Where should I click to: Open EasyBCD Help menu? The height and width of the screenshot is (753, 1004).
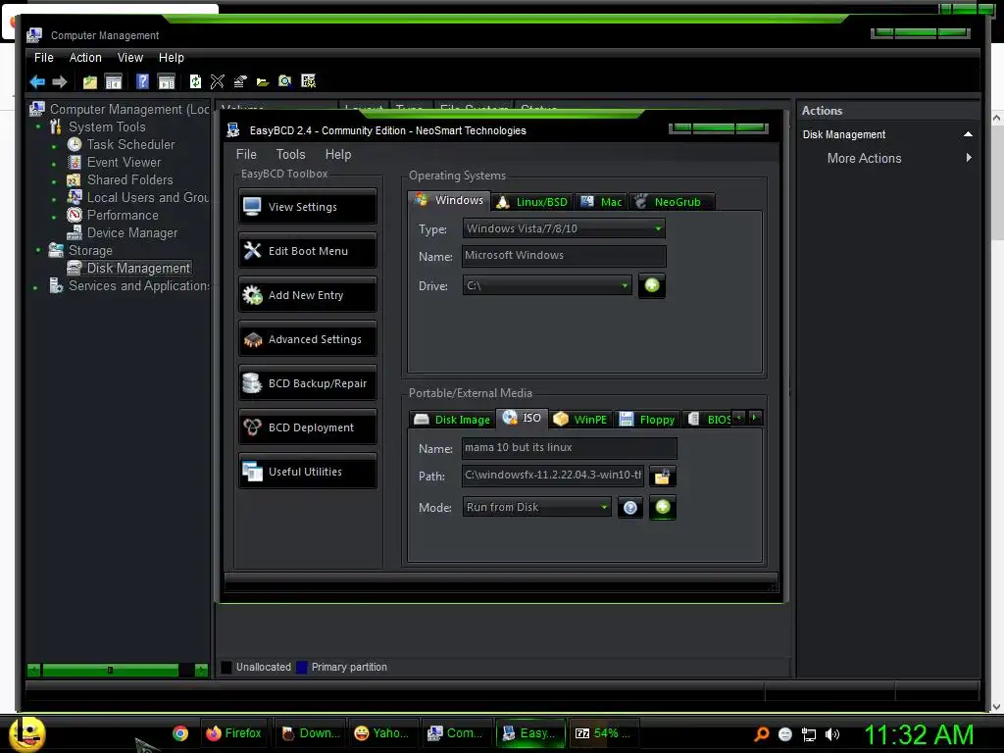[338, 154]
